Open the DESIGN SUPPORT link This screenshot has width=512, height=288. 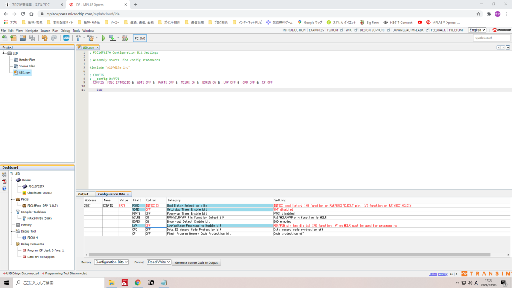point(372,30)
